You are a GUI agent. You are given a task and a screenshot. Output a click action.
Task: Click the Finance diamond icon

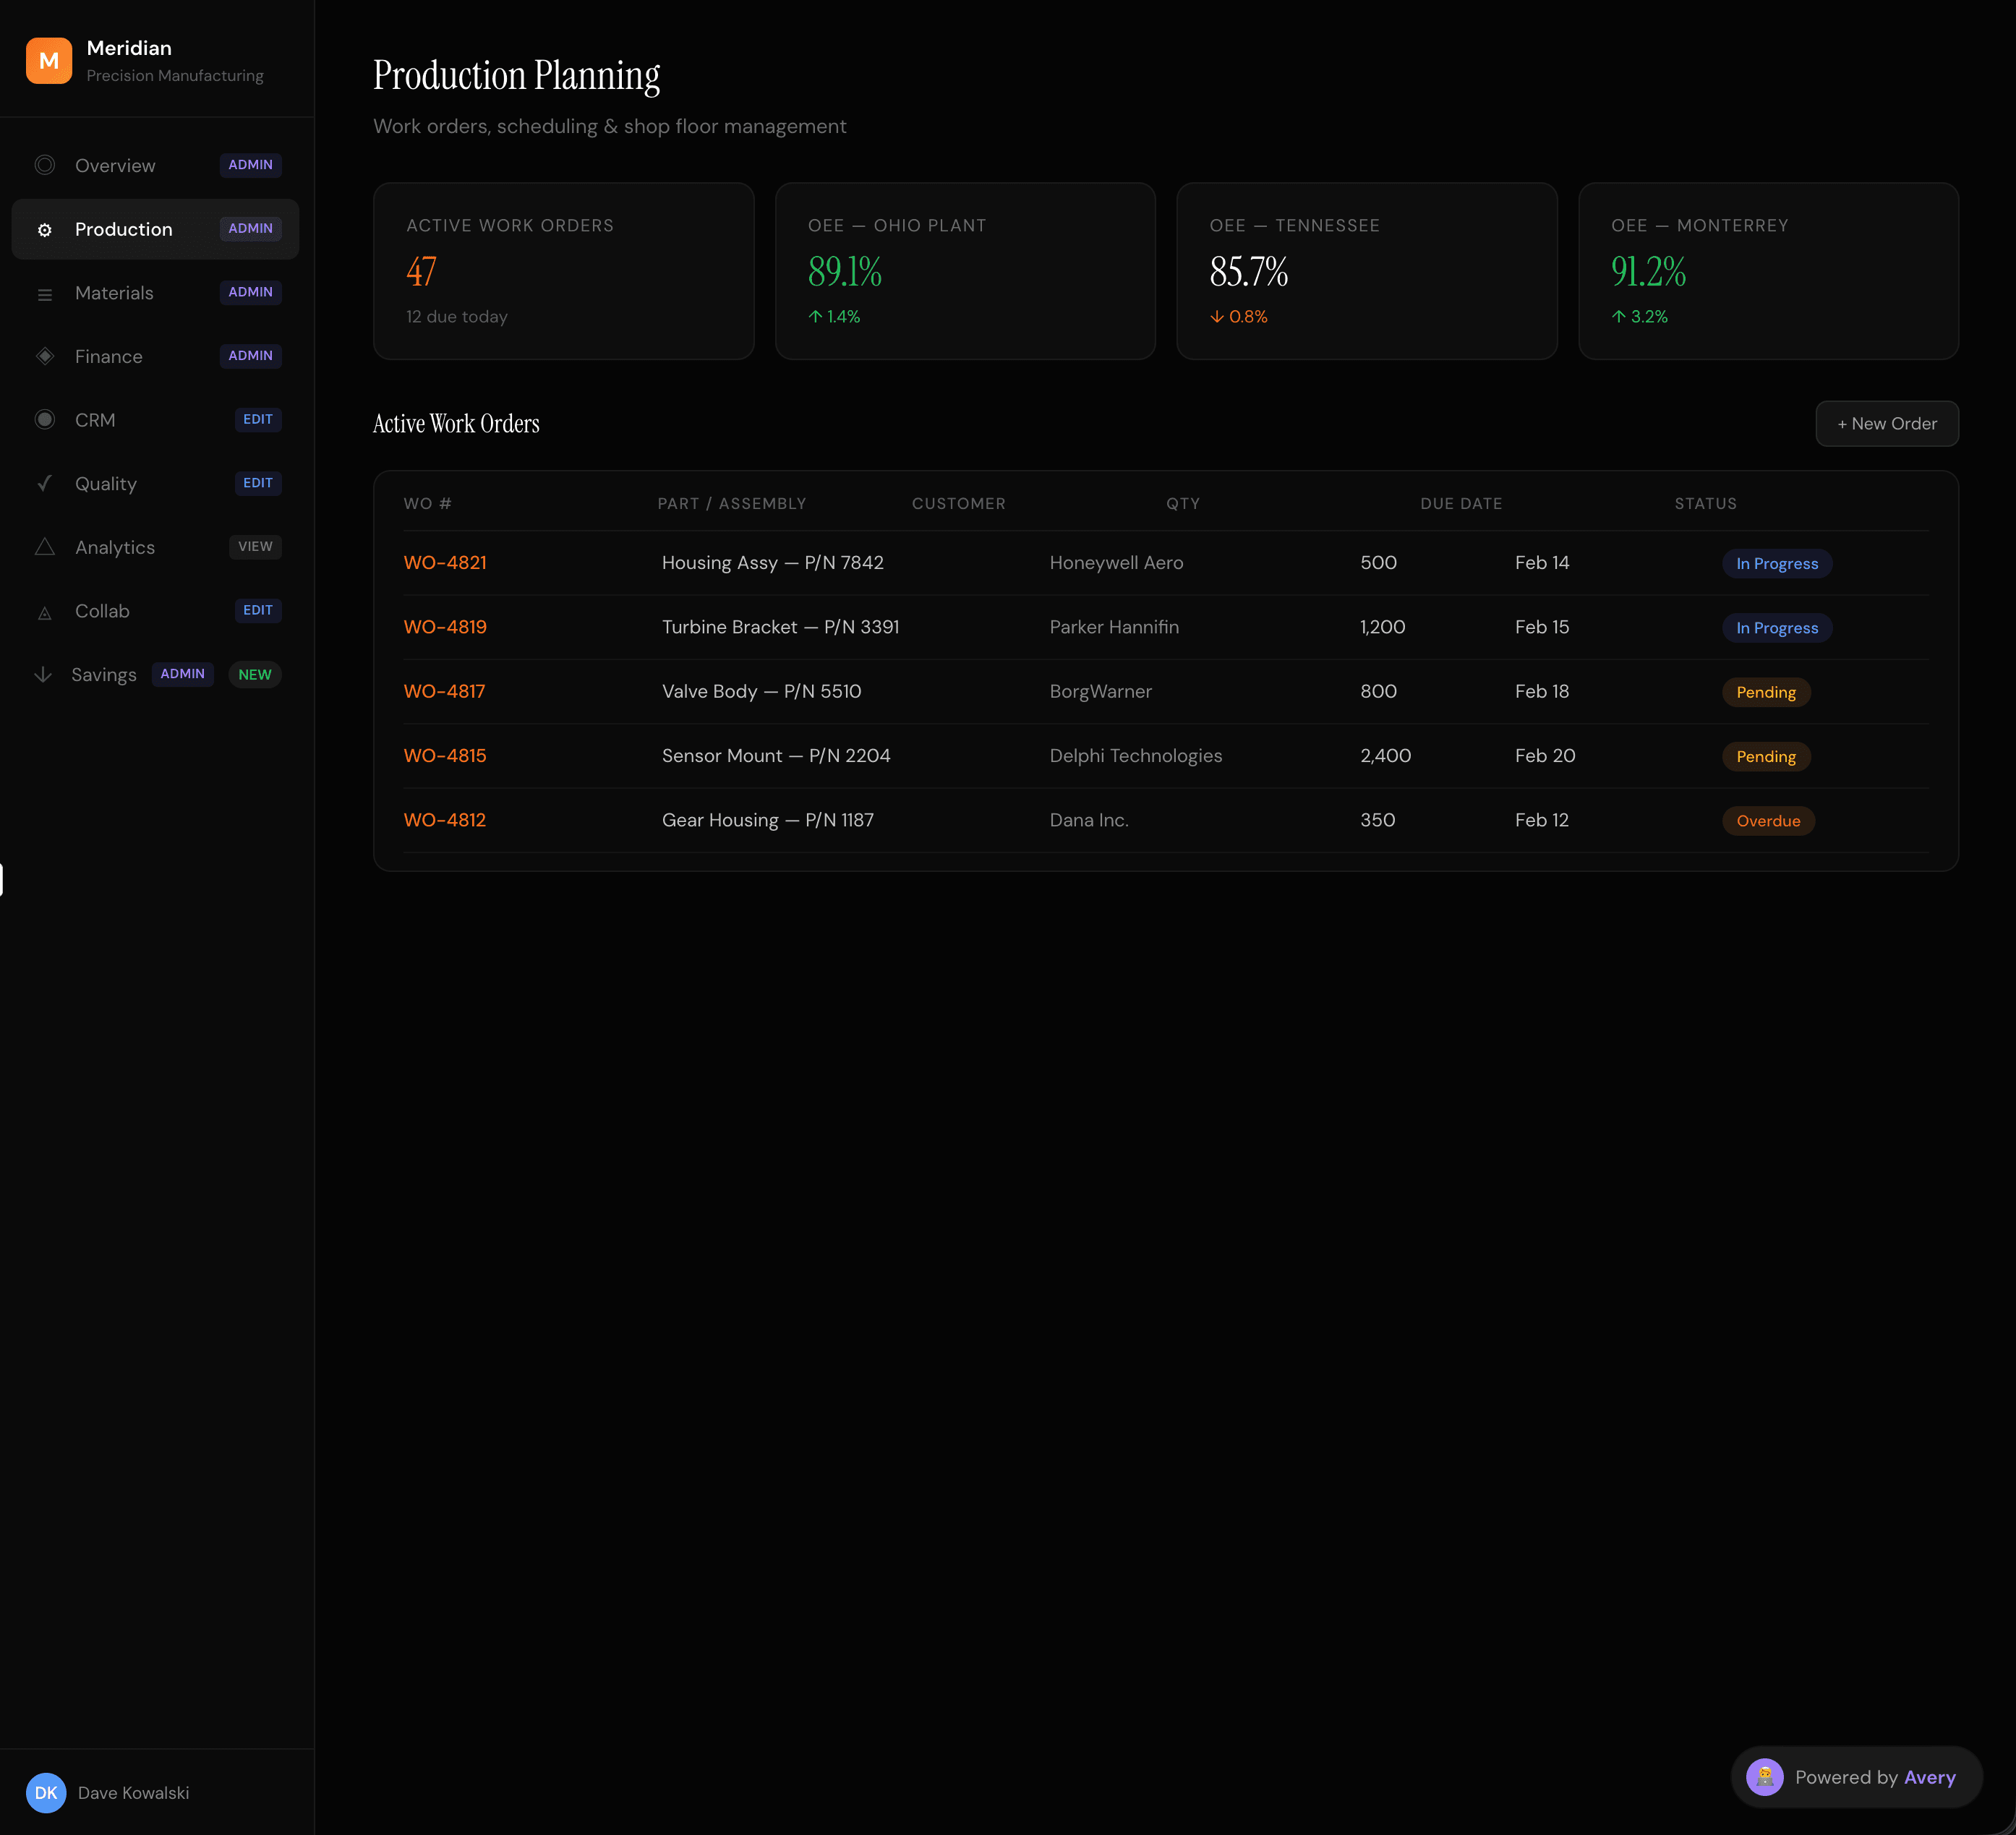[45, 356]
